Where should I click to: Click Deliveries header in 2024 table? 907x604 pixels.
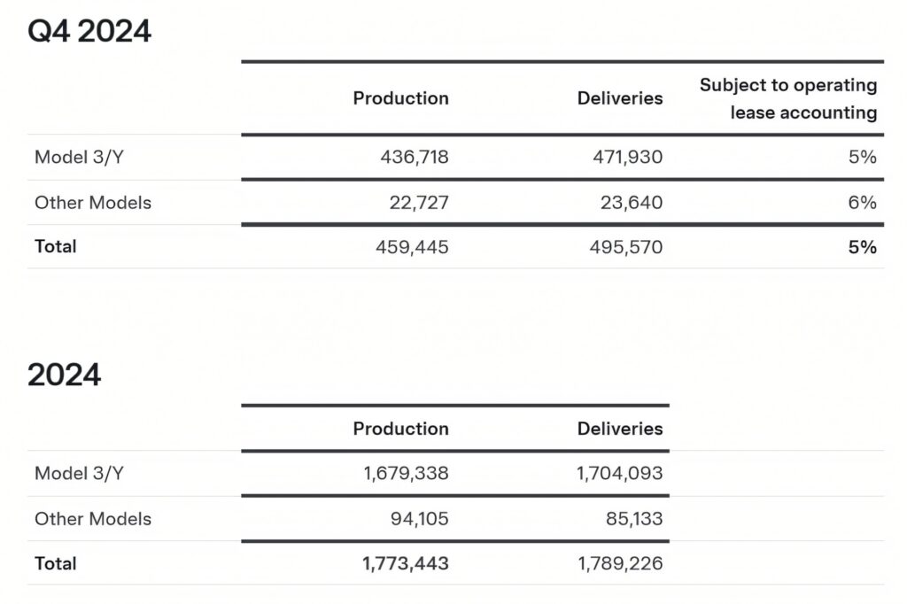coord(619,429)
